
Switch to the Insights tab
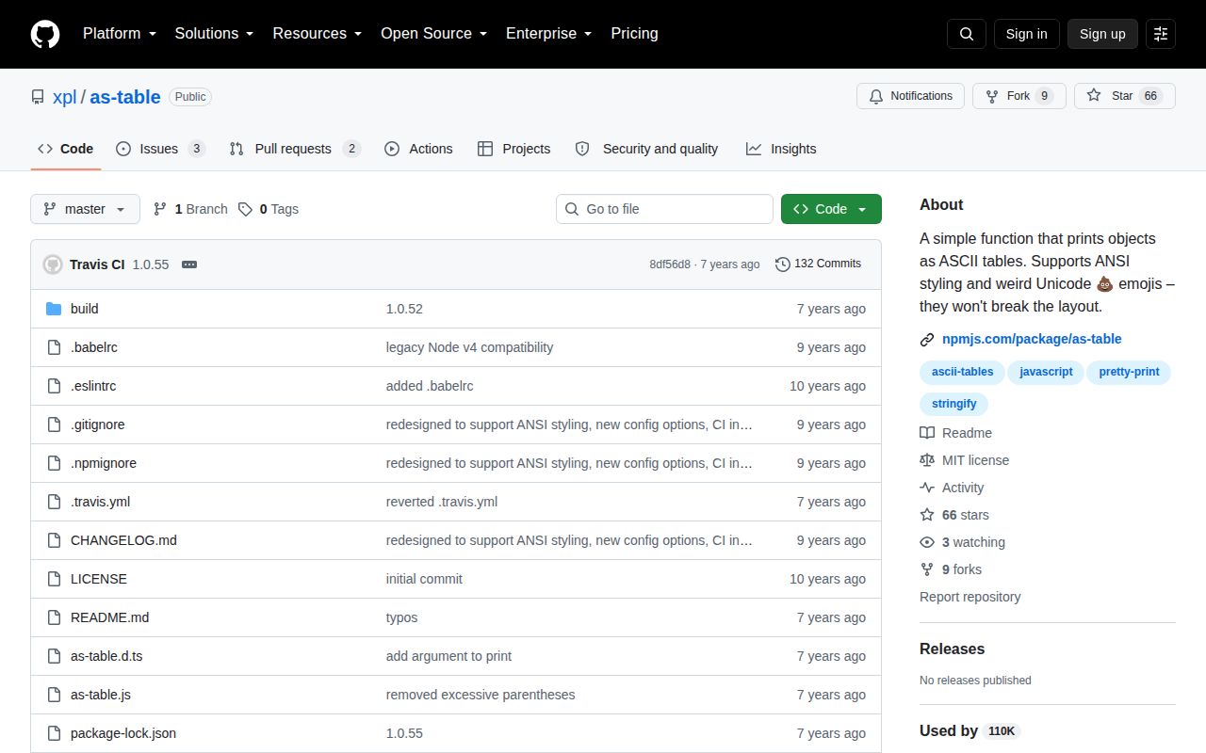[x=781, y=149]
